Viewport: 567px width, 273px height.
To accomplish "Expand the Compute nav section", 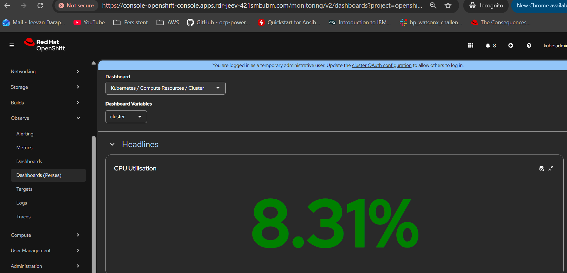I will (45, 235).
